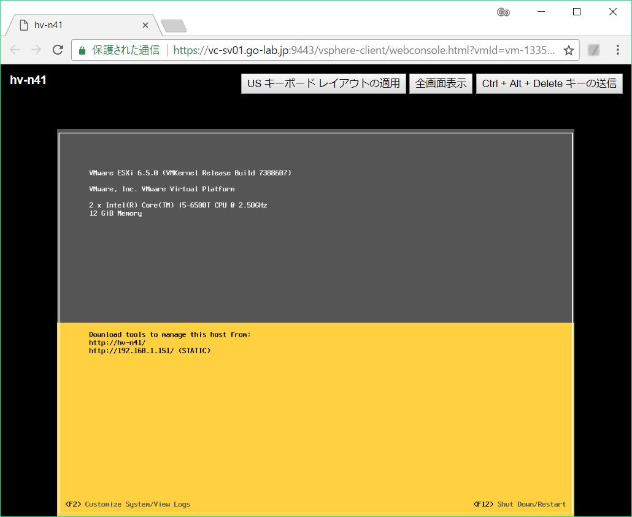Image resolution: width=632 pixels, height=517 pixels.
Task: Open Chrome three-dot menu
Action: tap(617, 50)
